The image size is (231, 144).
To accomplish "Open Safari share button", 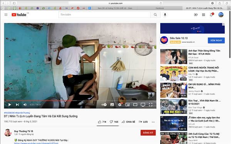I will (219, 3).
